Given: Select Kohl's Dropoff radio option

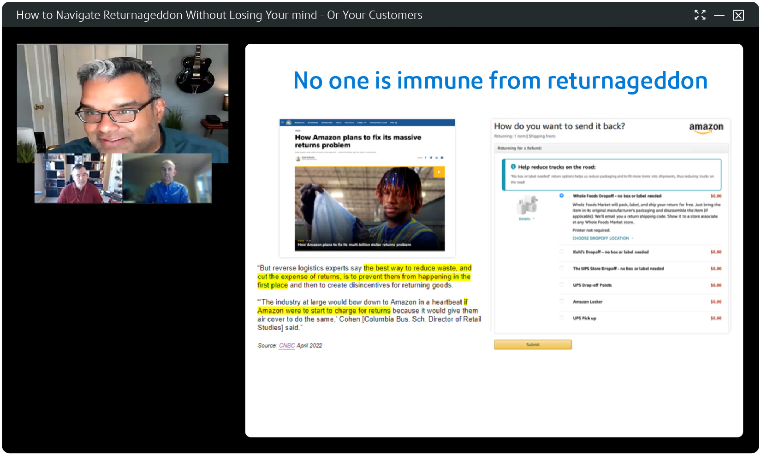Looking at the screenshot, I should (x=561, y=252).
